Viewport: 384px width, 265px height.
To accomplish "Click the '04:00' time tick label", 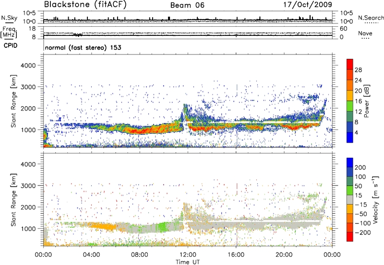I will (92, 255).
